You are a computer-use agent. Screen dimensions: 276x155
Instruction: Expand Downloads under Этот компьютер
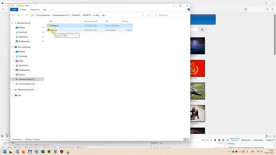13,56
